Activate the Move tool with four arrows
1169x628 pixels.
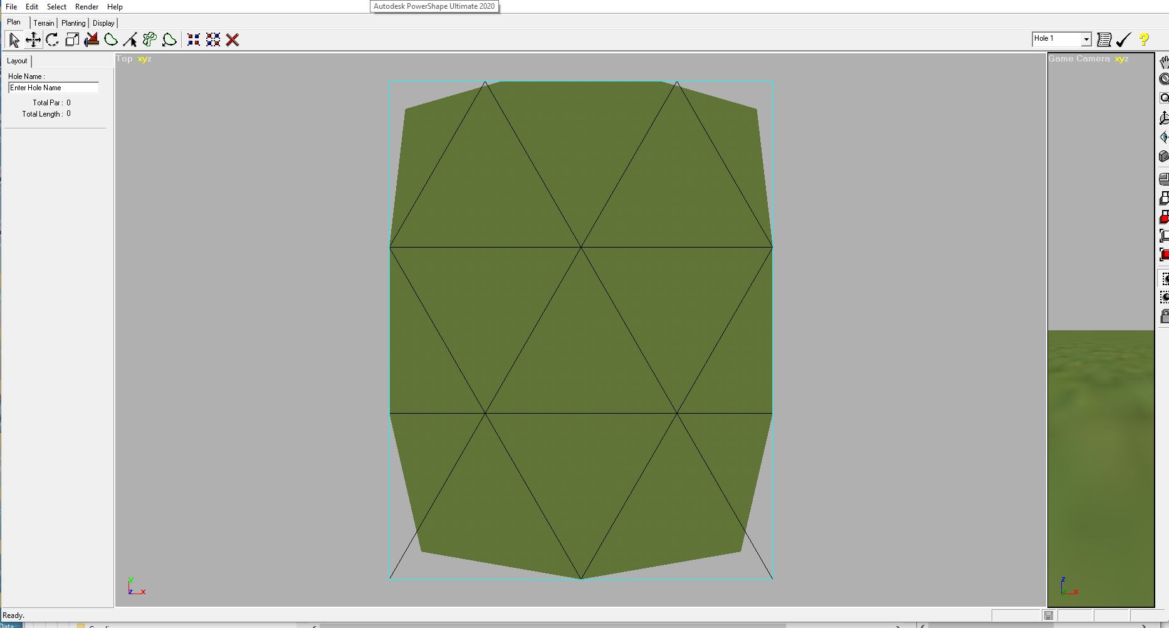click(x=33, y=40)
